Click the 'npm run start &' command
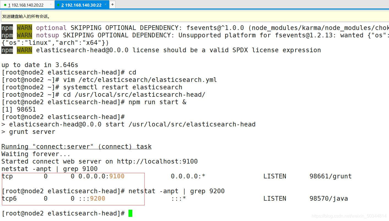This screenshot has height=221, width=389. [x=157, y=102]
